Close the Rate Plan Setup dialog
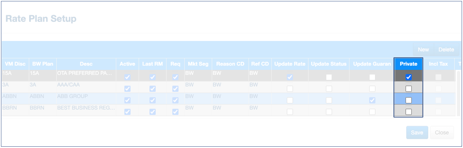The width and height of the screenshot is (463, 148). coord(441,133)
